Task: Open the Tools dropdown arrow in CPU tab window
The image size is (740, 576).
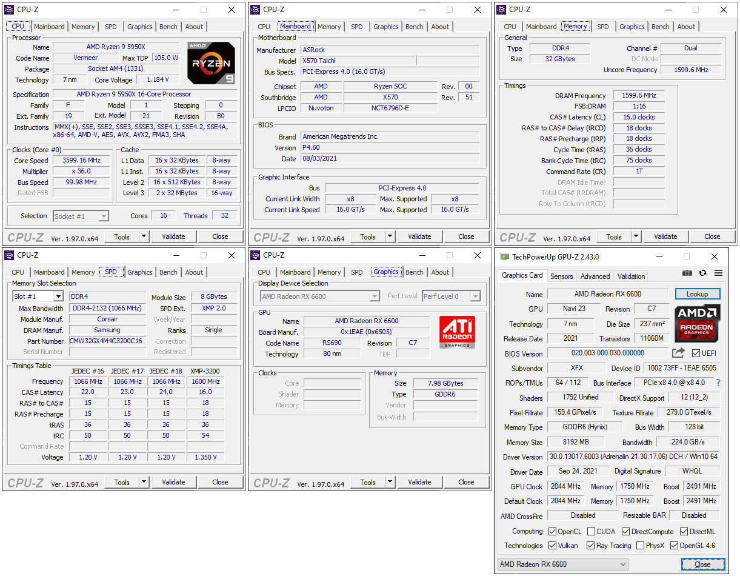Action: click(x=144, y=236)
